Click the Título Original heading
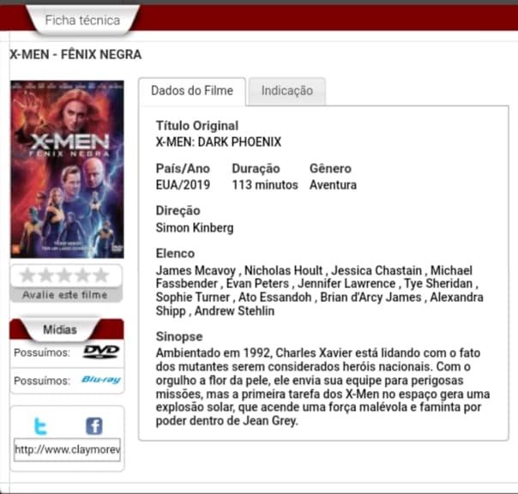518x494 pixels. 197,126
